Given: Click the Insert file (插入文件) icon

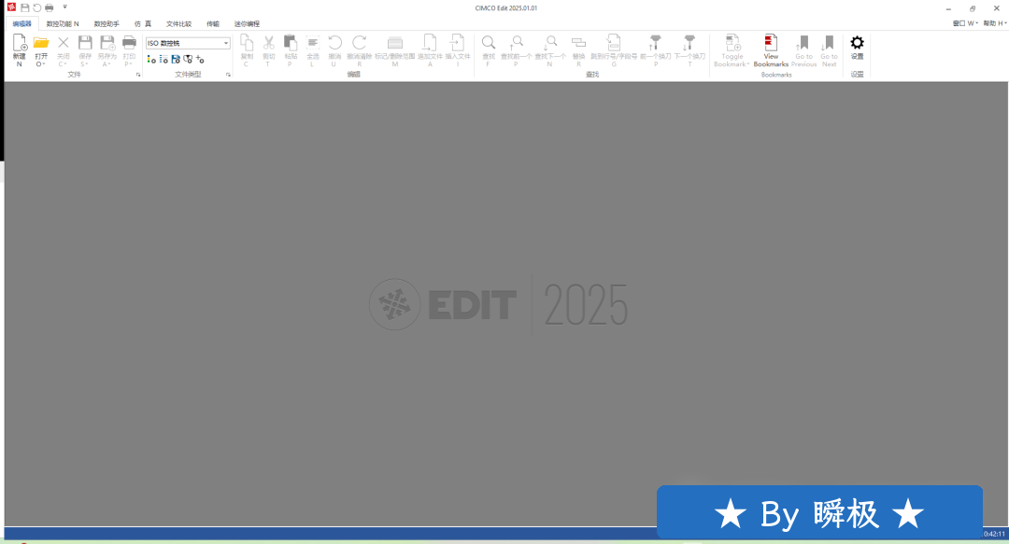Looking at the screenshot, I should (457, 44).
